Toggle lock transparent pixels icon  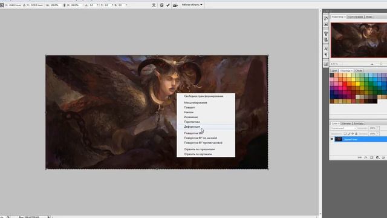tap(345, 134)
